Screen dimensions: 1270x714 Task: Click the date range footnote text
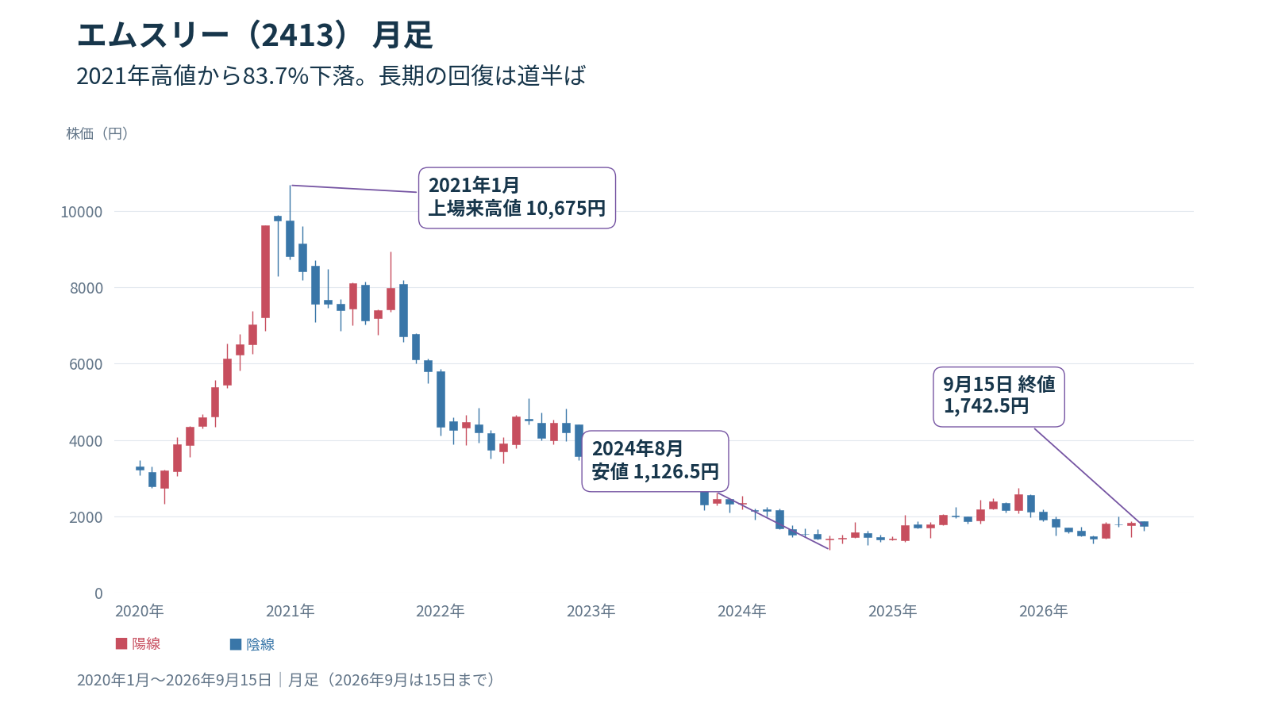point(287,680)
